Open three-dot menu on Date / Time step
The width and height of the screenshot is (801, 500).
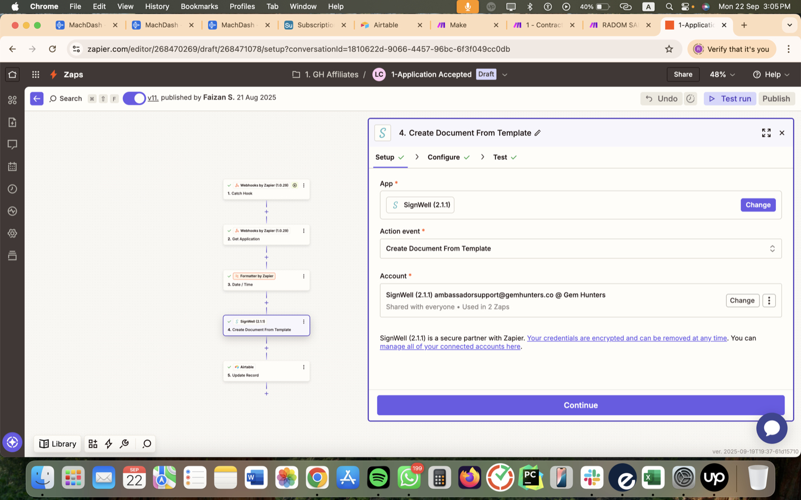pos(304,276)
